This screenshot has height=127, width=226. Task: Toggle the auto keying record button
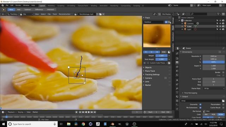[76, 112]
